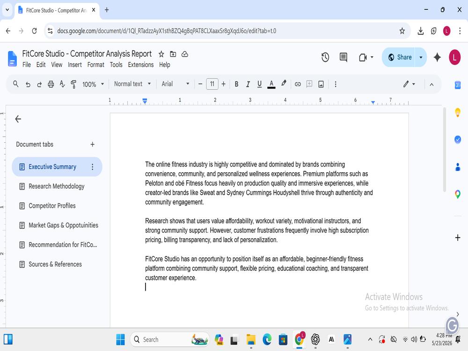
Task: Redo the last action
Action: point(39,84)
